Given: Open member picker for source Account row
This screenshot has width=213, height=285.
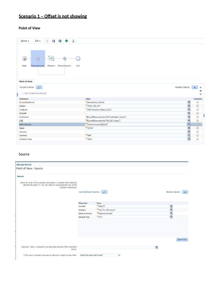Looking at the screenshot, I should click(171, 206).
